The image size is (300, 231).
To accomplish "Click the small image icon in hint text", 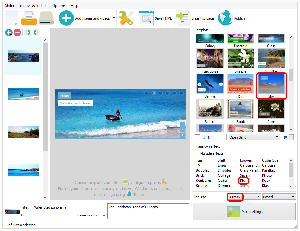I will 126,181.
